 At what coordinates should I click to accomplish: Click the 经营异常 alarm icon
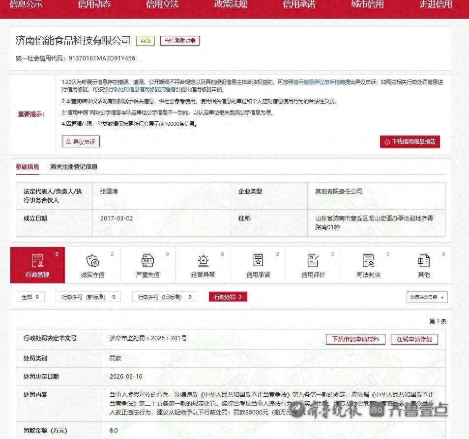[203, 261]
